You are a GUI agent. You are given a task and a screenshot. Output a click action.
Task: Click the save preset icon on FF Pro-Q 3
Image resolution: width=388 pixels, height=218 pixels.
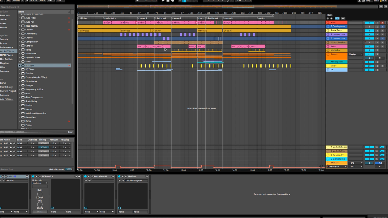click(79, 176)
